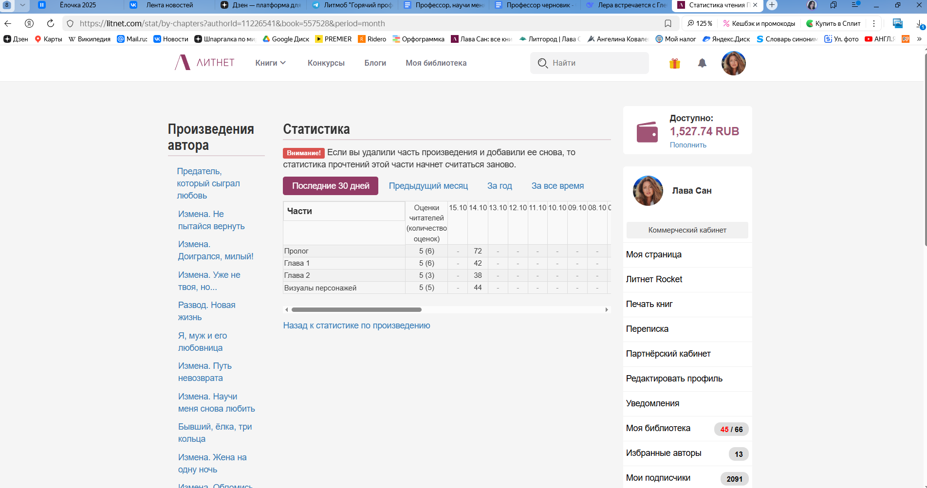Screen dimensions: 927x488
Task: Open Переписка in the sidebar
Action: click(687, 329)
